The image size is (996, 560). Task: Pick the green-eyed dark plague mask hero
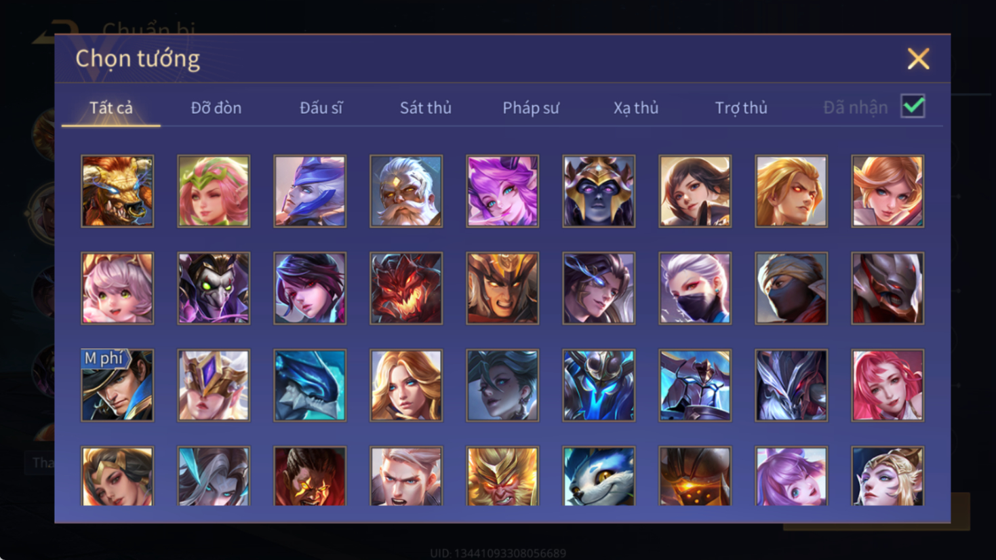(x=214, y=288)
